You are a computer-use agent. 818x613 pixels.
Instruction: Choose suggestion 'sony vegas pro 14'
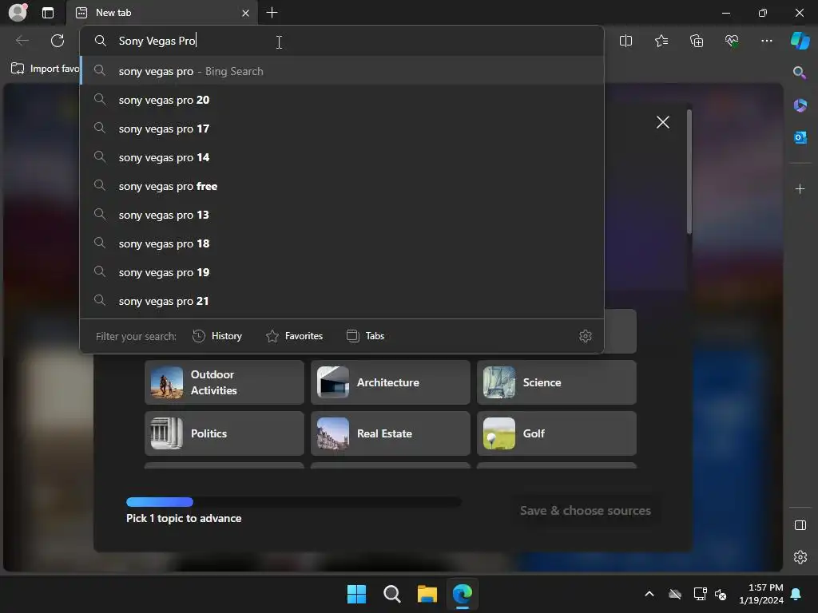pos(342,157)
